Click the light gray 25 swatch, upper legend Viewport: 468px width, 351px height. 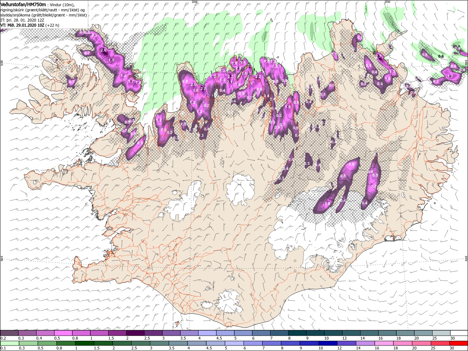pyautogui.click(x=441, y=333)
